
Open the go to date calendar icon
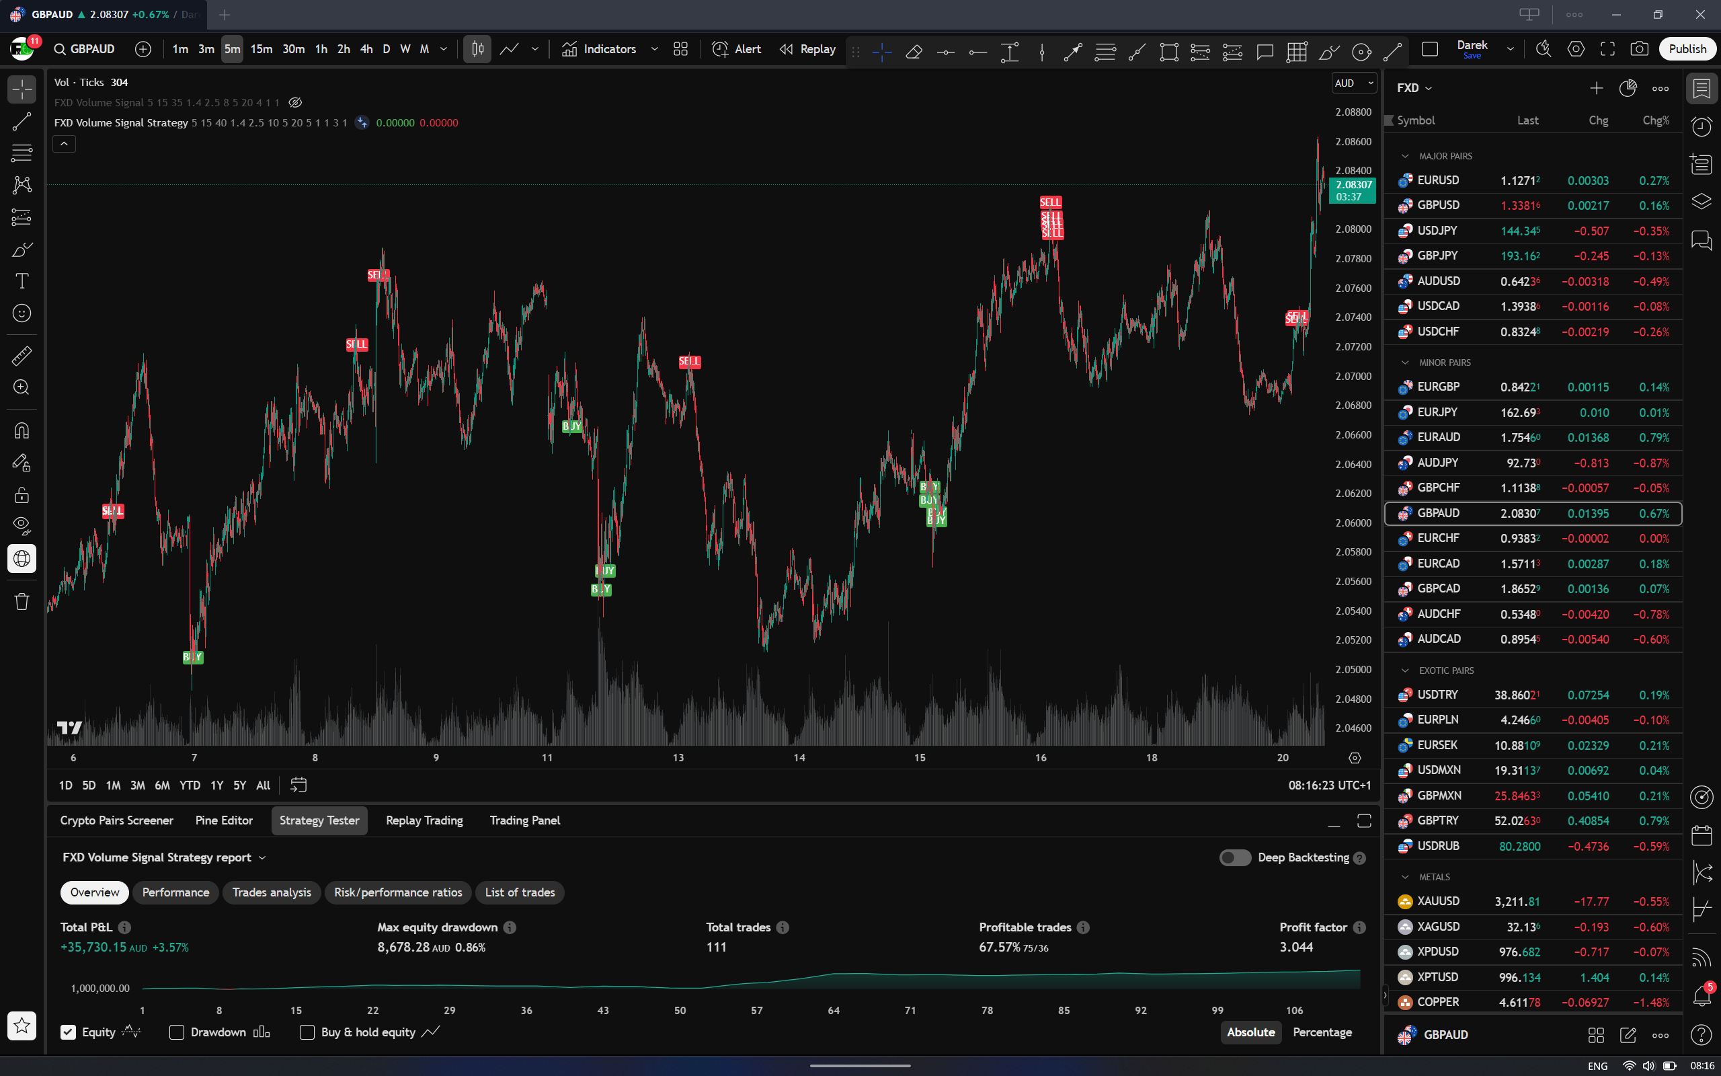(298, 785)
